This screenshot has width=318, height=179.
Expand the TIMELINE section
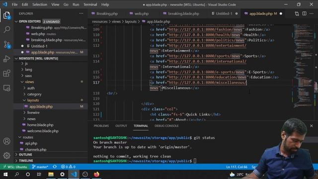pyautogui.click(x=51, y=161)
